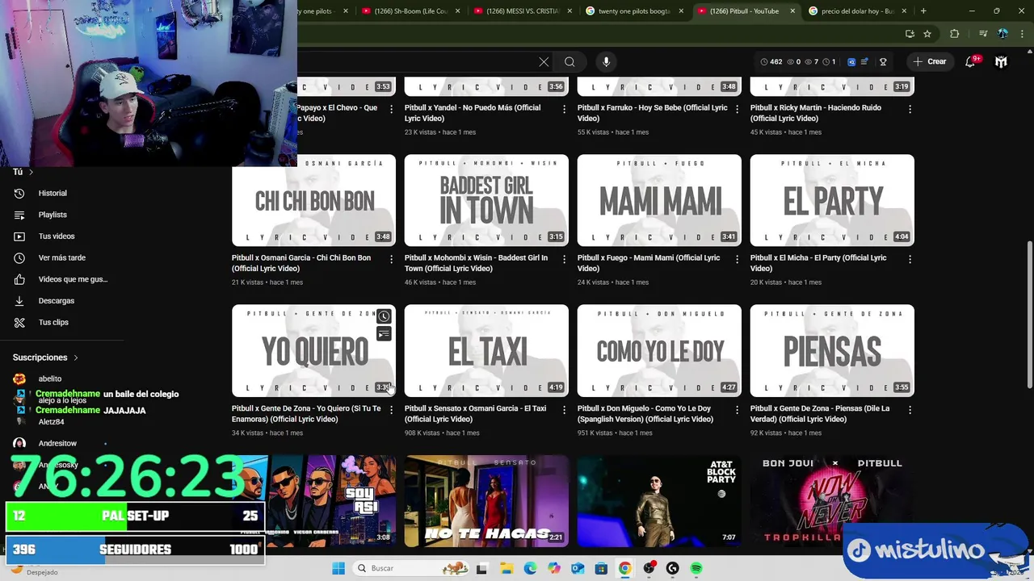The width and height of the screenshot is (1034, 581).
Task: Open Haciendo Ruido lyric video title
Action: (x=816, y=113)
